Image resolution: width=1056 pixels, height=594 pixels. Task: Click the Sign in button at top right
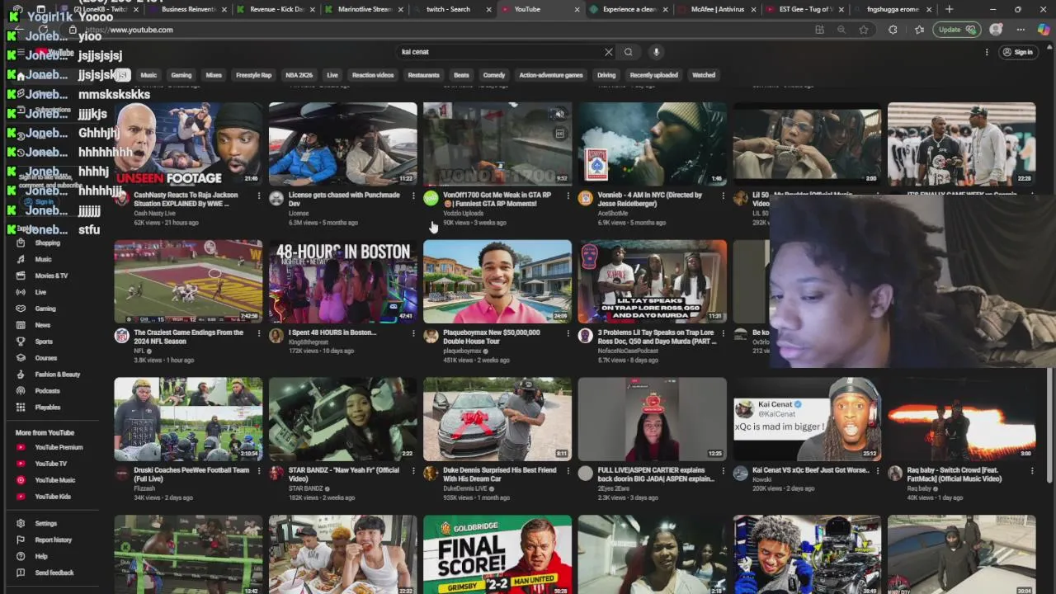[1017, 52]
